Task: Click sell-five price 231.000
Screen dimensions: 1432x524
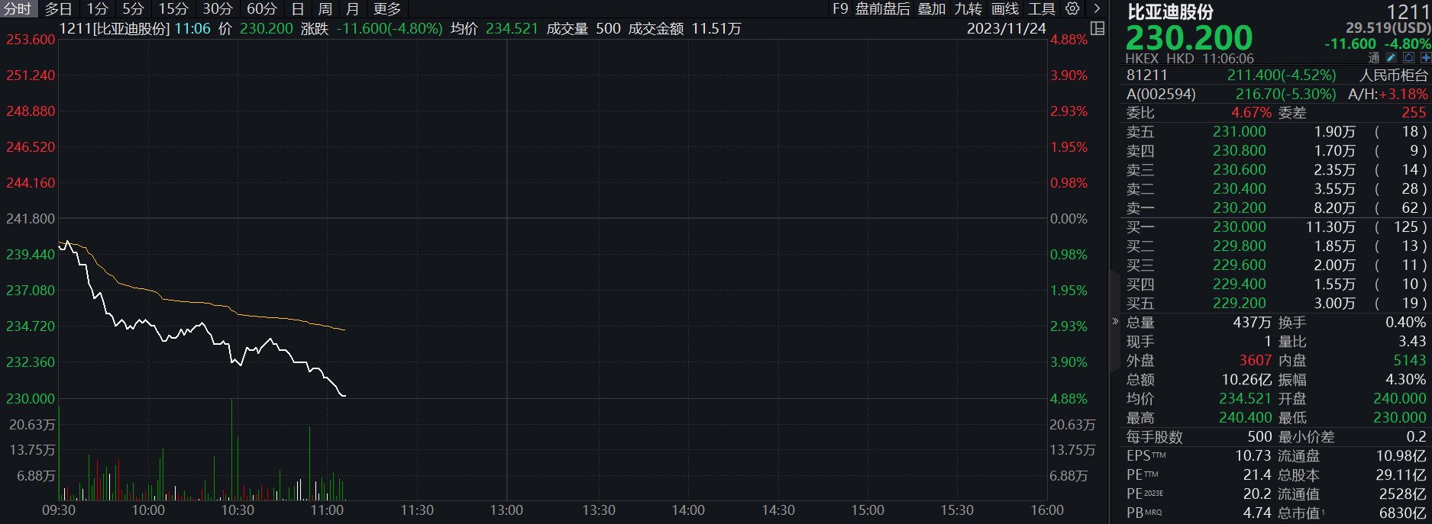Action: 1240,132
